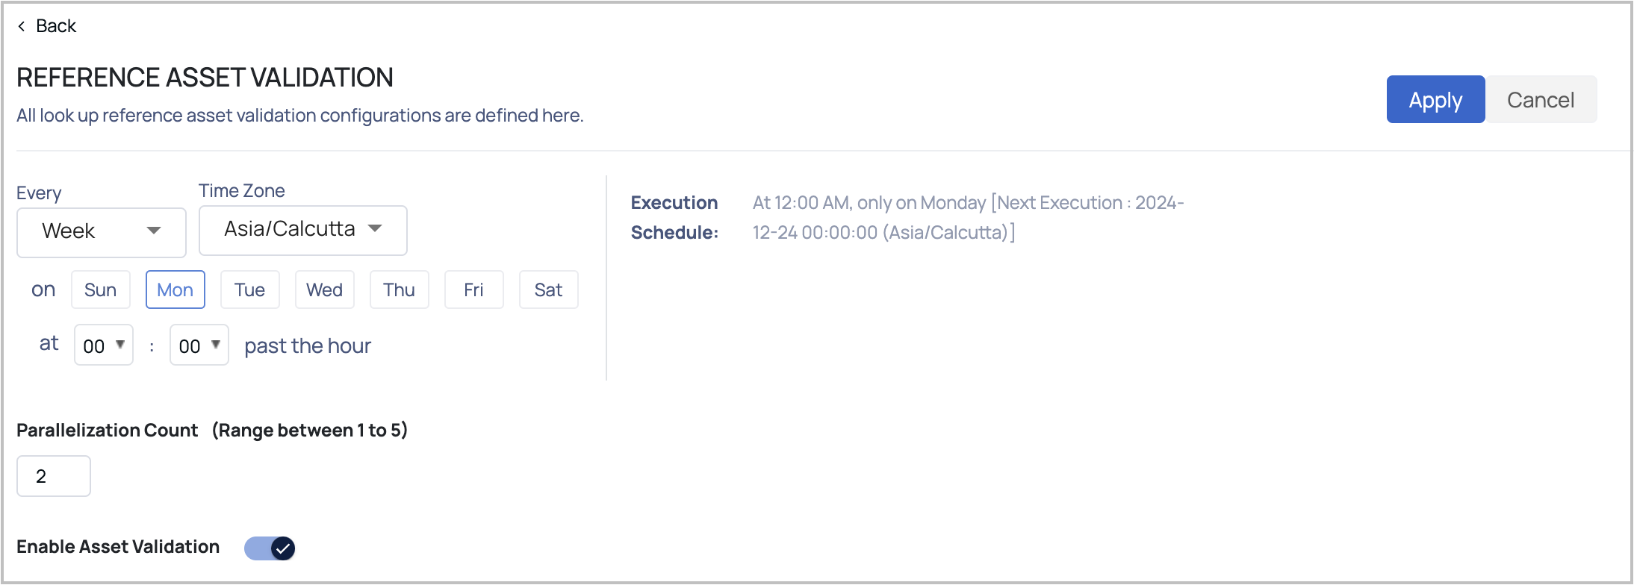
Task: Disable the Enable Asset Validation toggle
Action: pyautogui.click(x=270, y=548)
